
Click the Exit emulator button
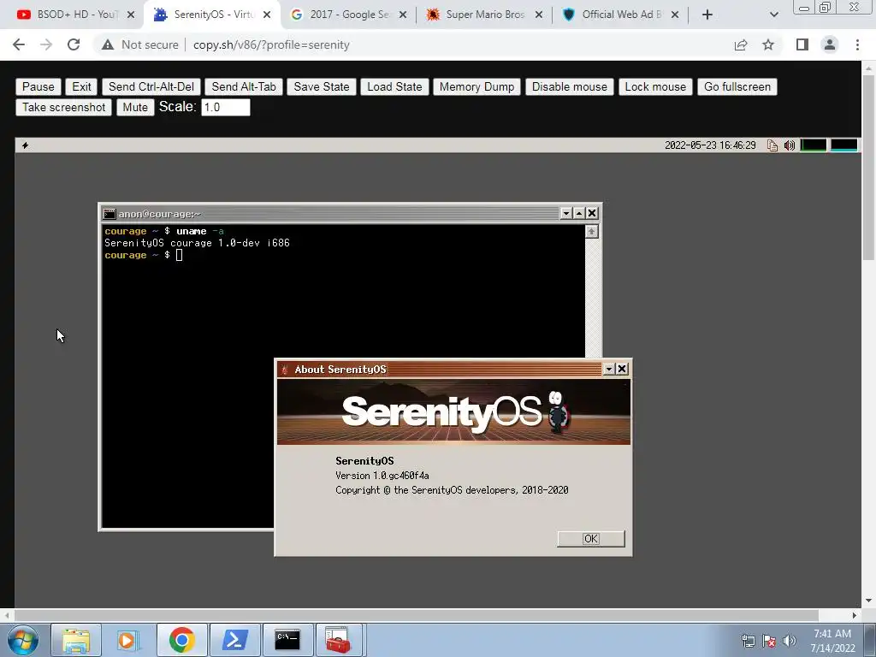(x=81, y=86)
